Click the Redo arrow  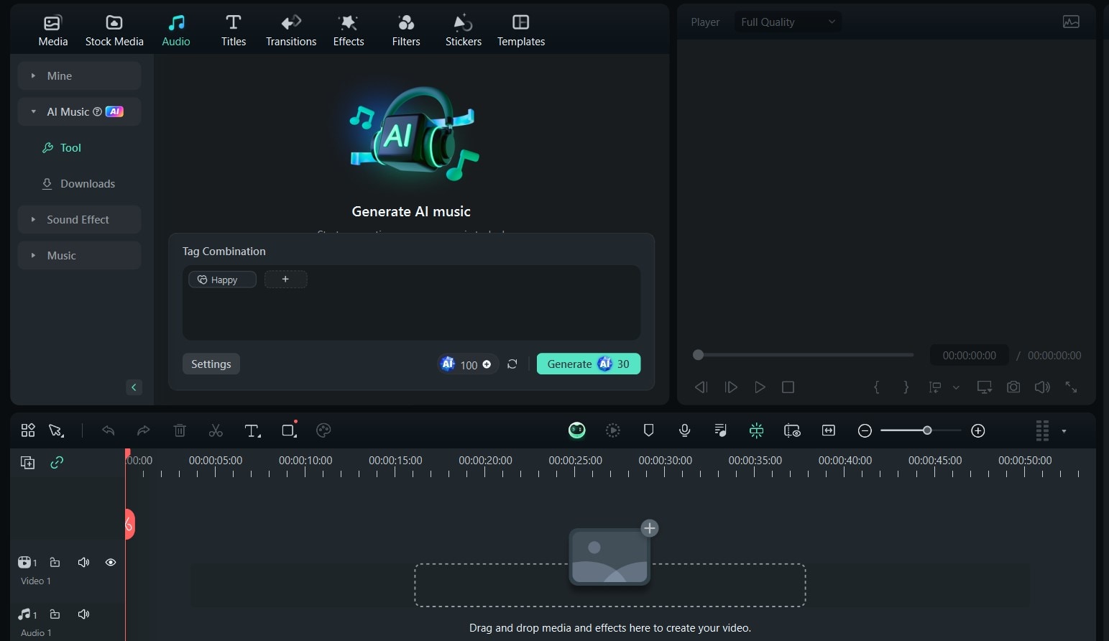click(x=144, y=430)
